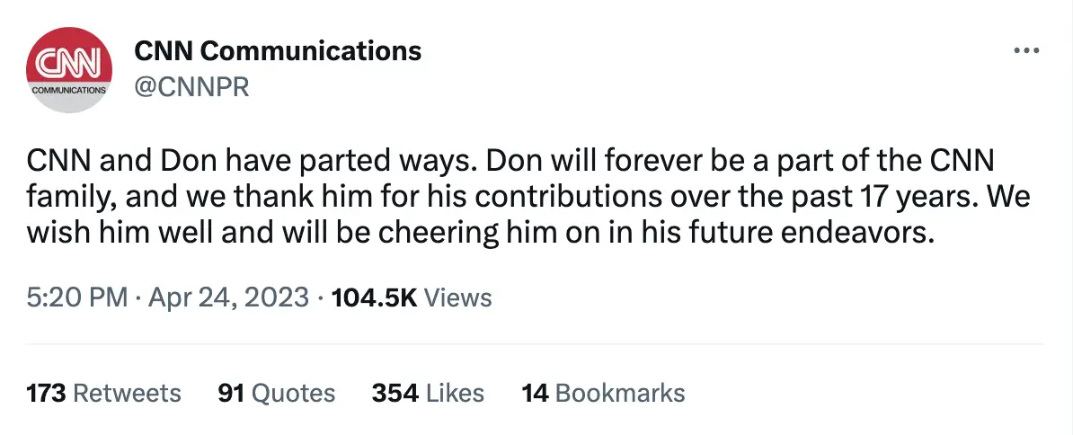Click the word 'Views' beside 104.5K
1073x435 pixels.
click(457, 297)
